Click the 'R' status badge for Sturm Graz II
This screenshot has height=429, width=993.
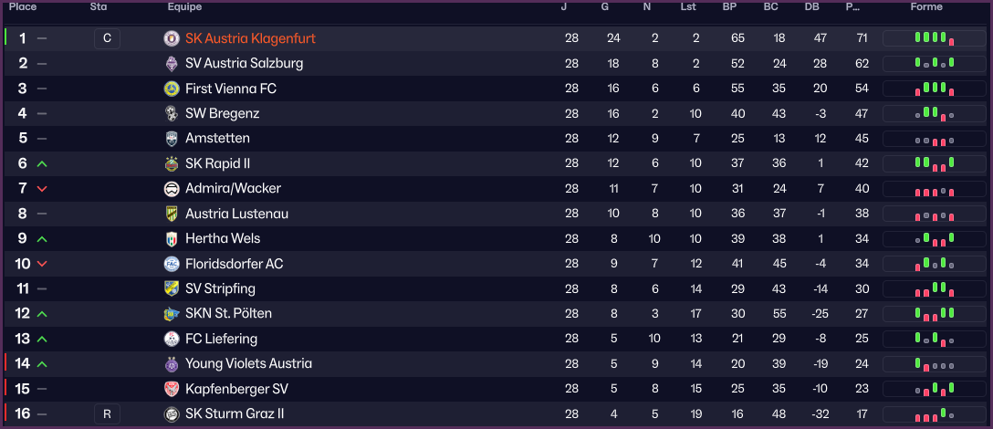[x=107, y=413]
